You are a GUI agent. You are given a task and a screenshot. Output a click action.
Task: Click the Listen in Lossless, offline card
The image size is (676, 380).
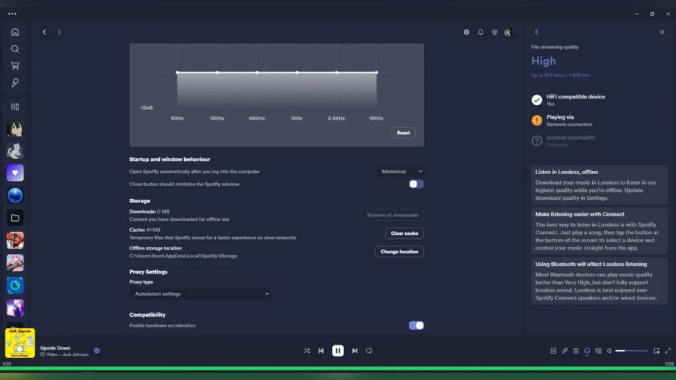599,185
